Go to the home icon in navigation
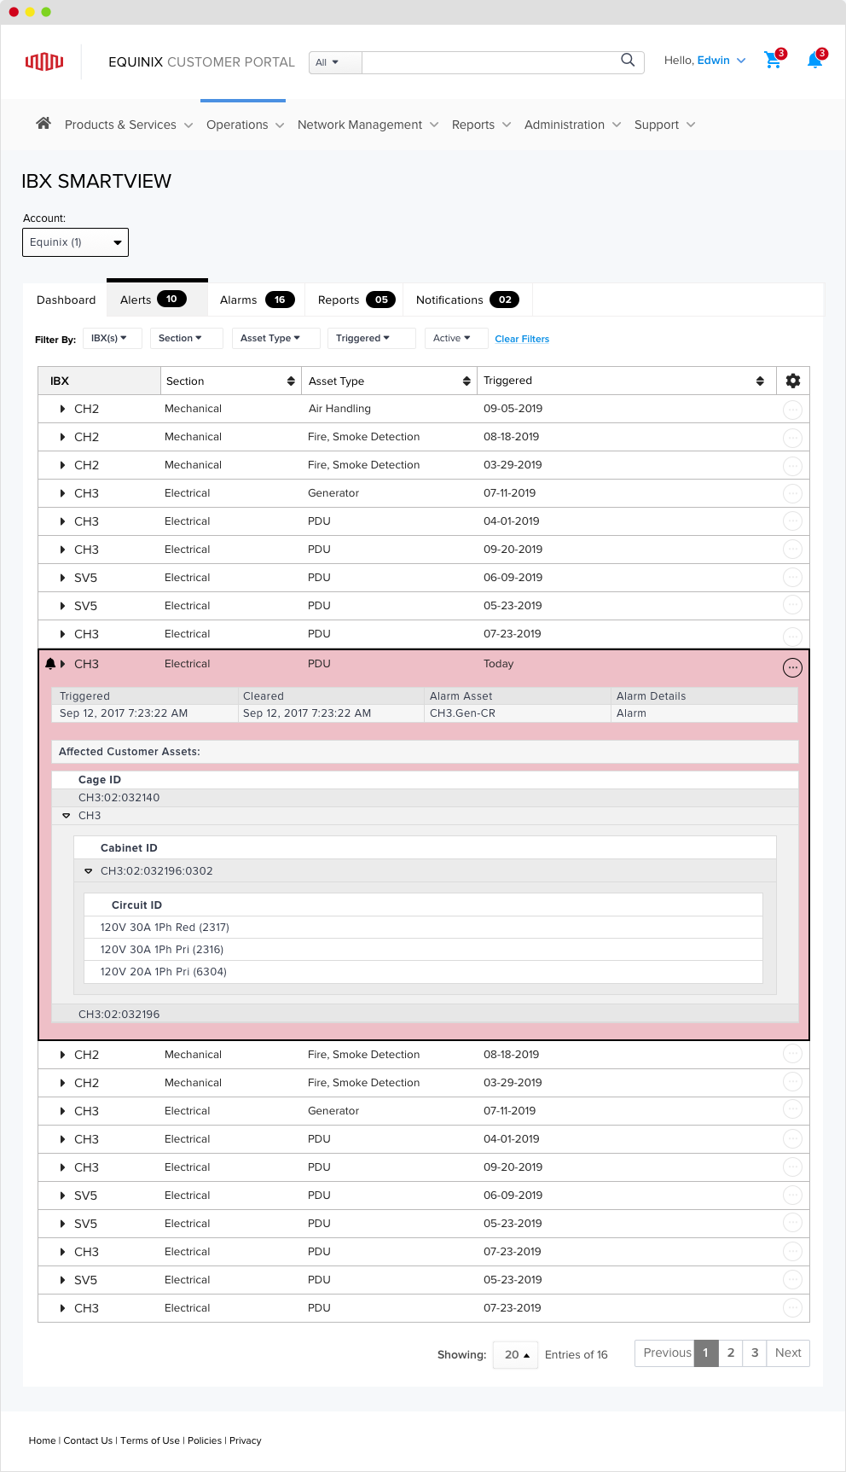Screen dimensions: 846x1472 click(43, 124)
